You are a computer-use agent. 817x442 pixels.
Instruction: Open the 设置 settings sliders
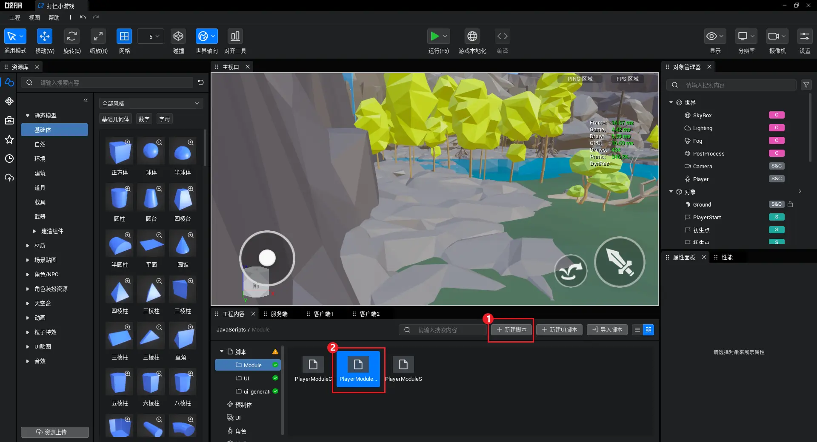point(805,36)
